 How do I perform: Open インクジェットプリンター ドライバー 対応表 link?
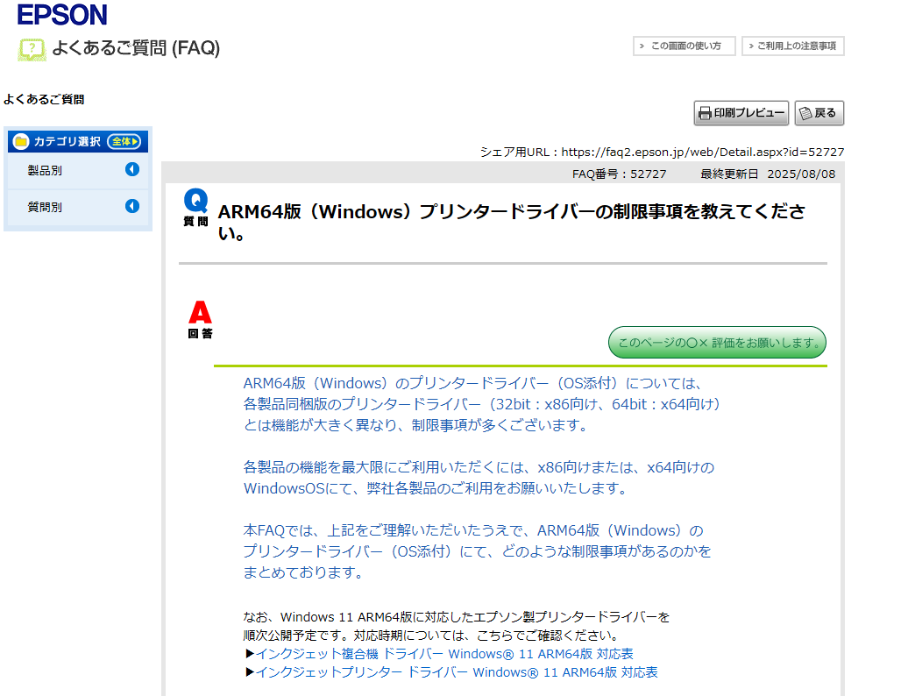[x=457, y=672]
